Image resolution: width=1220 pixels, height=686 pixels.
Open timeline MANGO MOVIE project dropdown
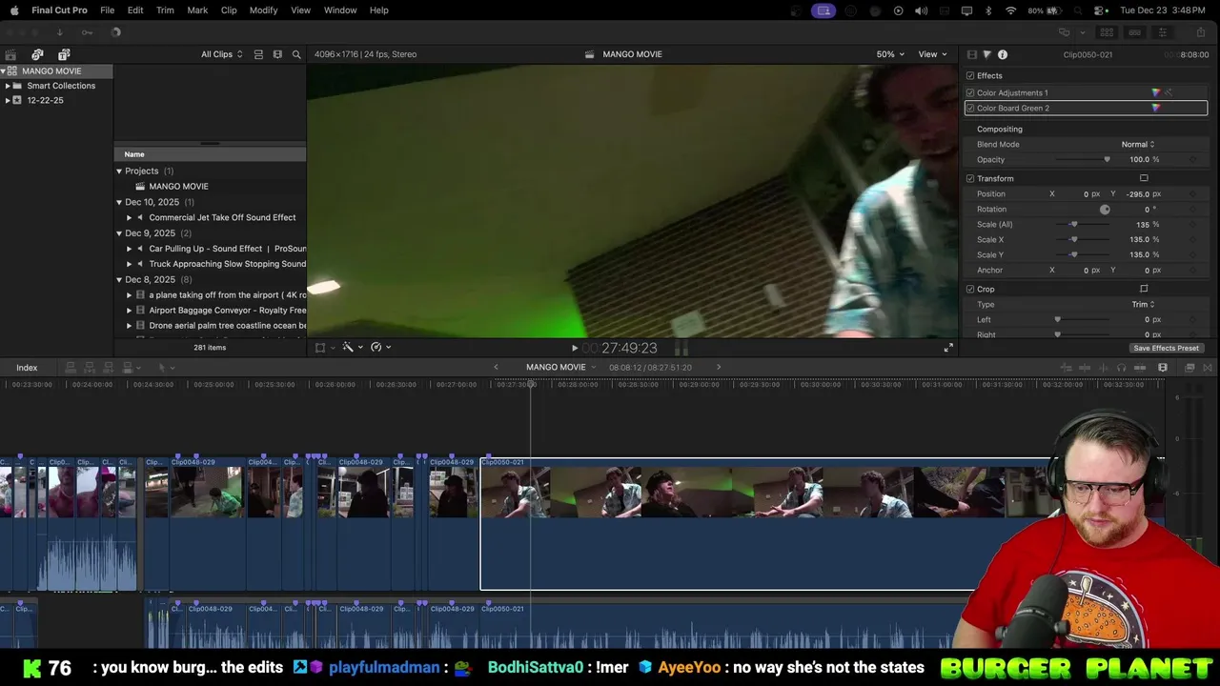(x=560, y=367)
